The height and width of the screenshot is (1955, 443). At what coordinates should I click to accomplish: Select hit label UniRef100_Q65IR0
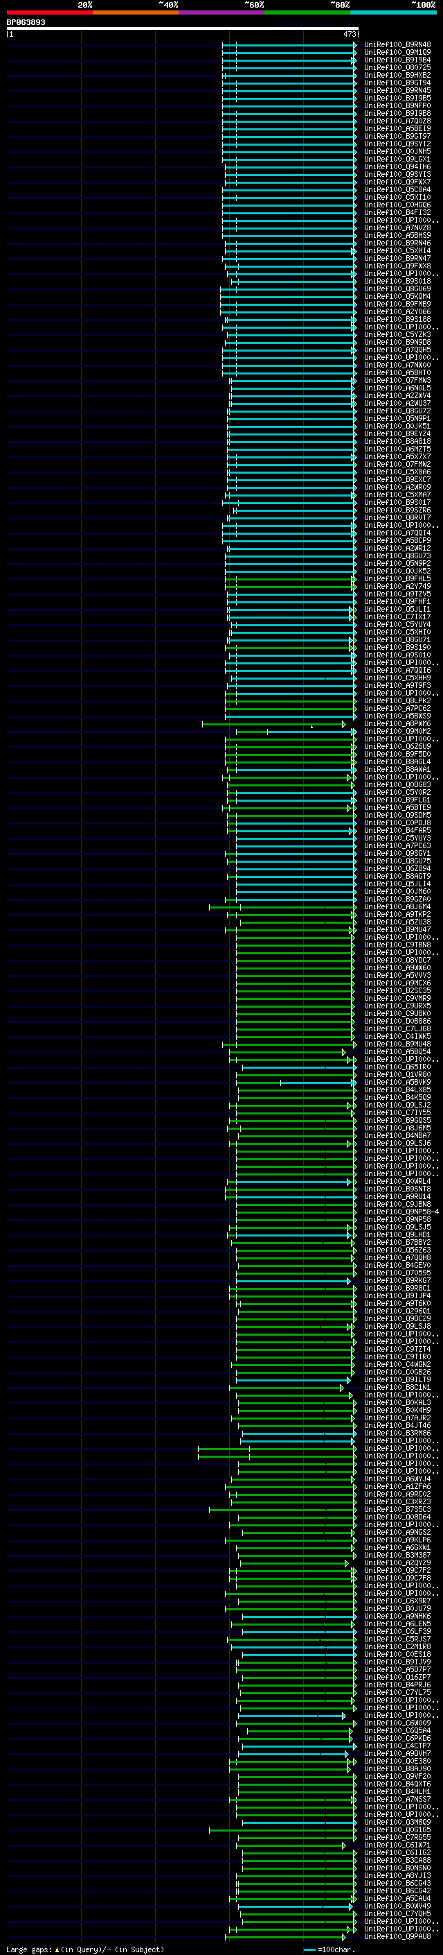tap(397, 1067)
